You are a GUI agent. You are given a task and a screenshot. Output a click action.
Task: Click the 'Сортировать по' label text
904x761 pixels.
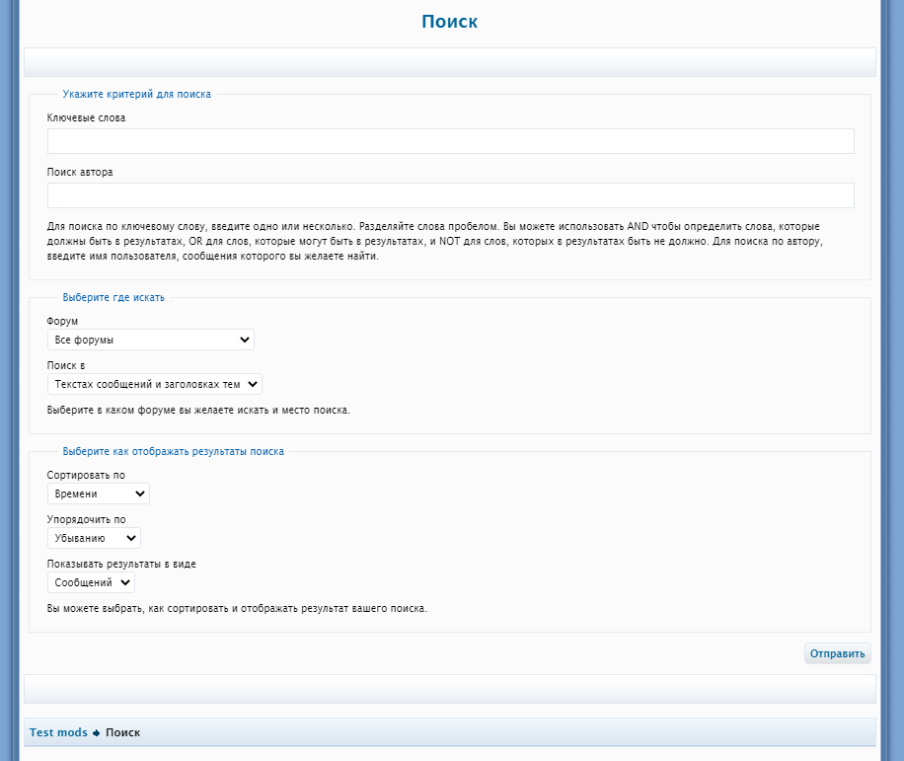86,475
